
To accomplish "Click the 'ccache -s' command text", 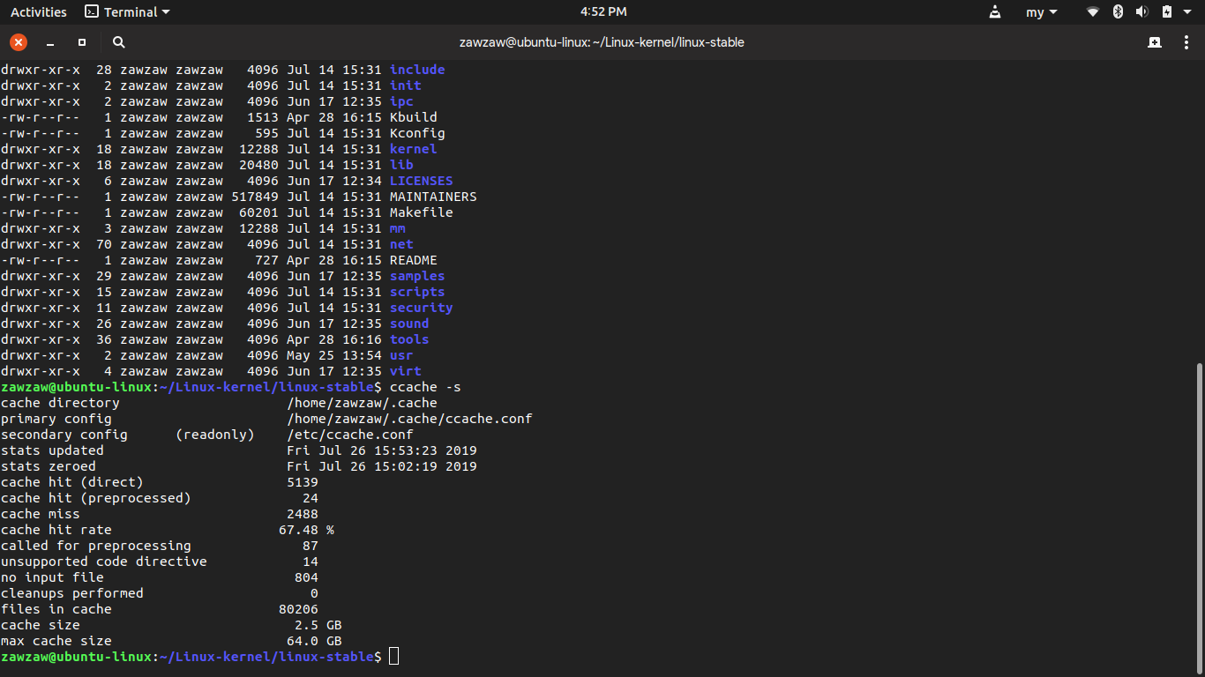I will point(425,387).
